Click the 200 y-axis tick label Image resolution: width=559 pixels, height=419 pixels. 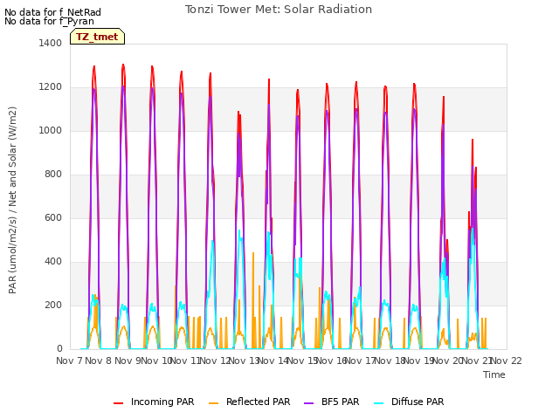pos(53,306)
